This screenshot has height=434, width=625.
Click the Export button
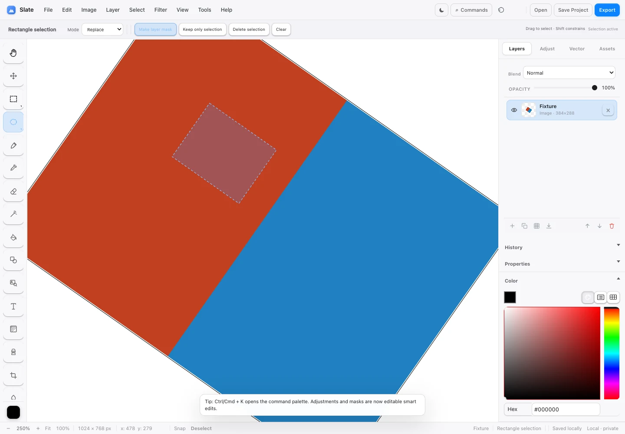coord(607,10)
